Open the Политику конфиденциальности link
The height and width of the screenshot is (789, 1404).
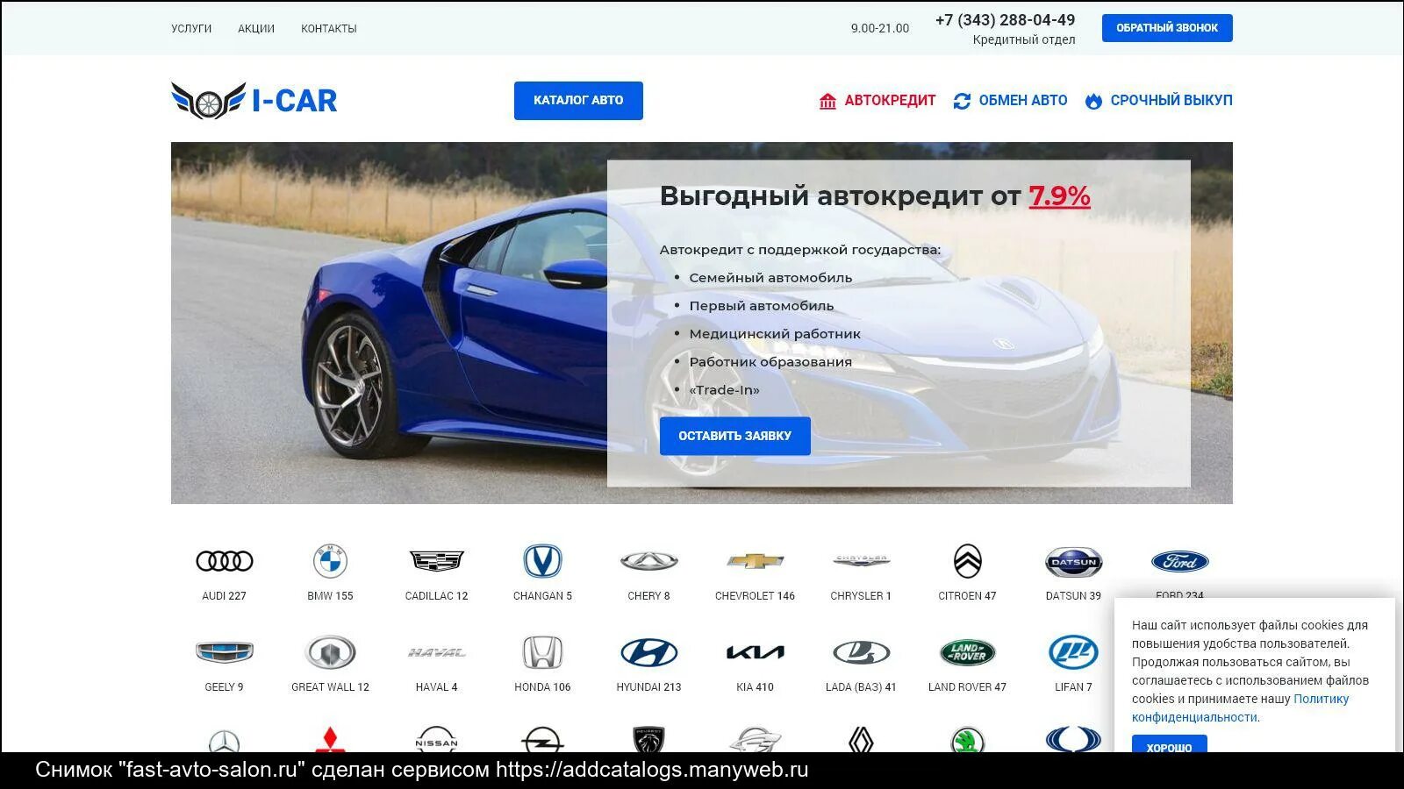(x=1240, y=708)
